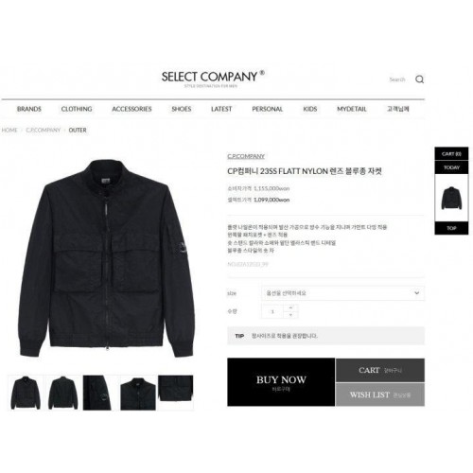This screenshot has width=473, height=473.
Task: Add item with the CART button
Action: pyautogui.click(x=380, y=370)
